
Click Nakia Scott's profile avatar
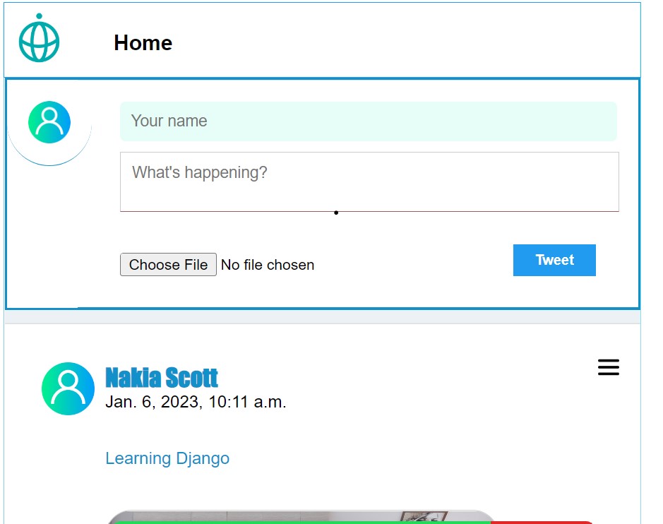68,388
